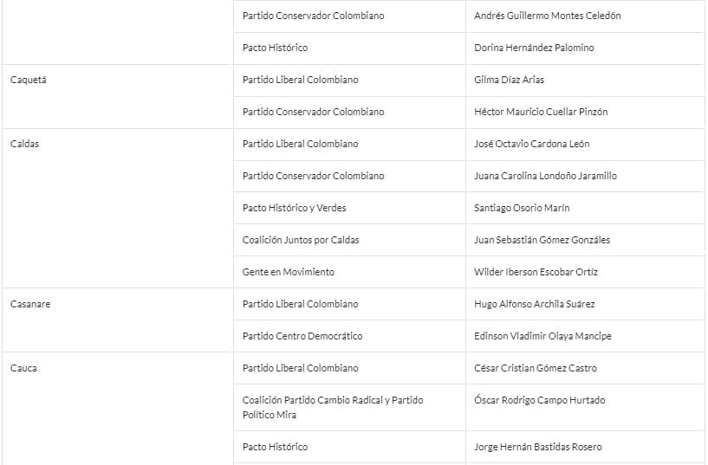
Task: Select César Cristian Gómez Castro cell
Action: 535,368
